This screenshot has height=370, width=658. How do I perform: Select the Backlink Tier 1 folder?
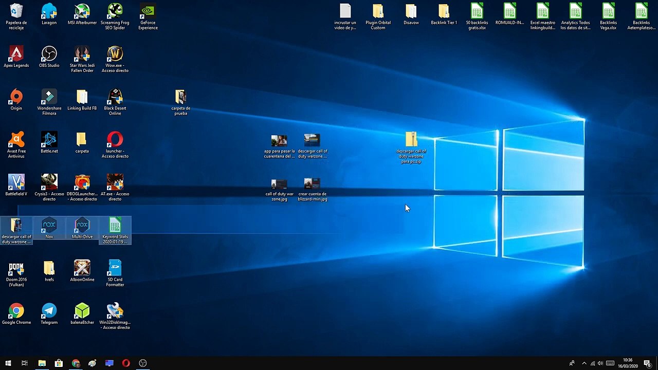(x=444, y=14)
